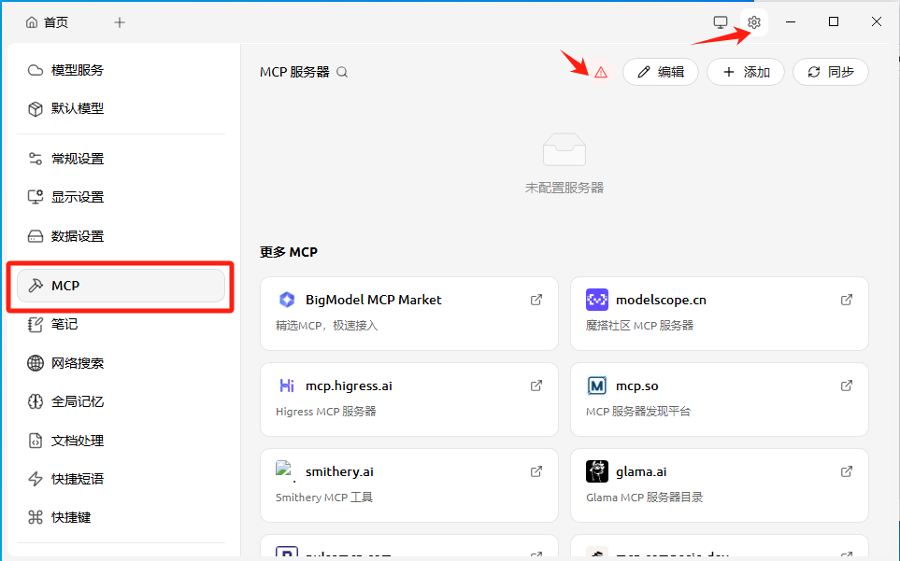Select the 网络搜索 globe icon in sidebar
This screenshot has width=900, height=561.
[34, 363]
